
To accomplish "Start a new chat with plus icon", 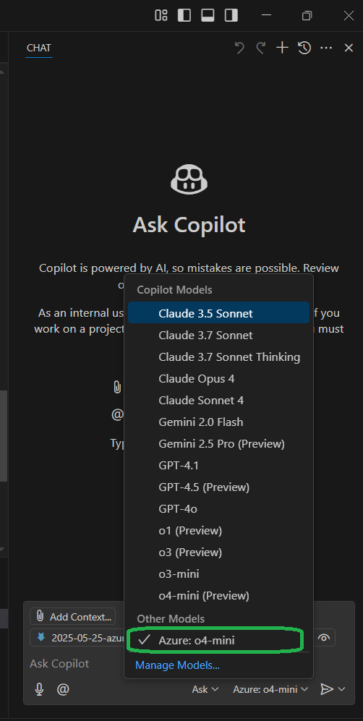I will click(x=282, y=48).
